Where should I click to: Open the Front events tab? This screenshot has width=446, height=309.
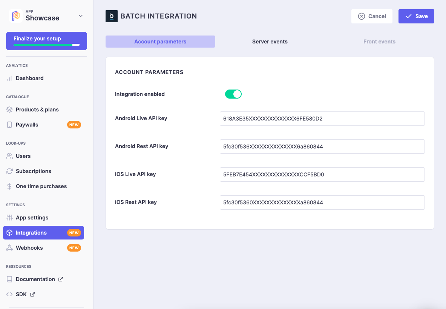pyautogui.click(x=379, y=42)
